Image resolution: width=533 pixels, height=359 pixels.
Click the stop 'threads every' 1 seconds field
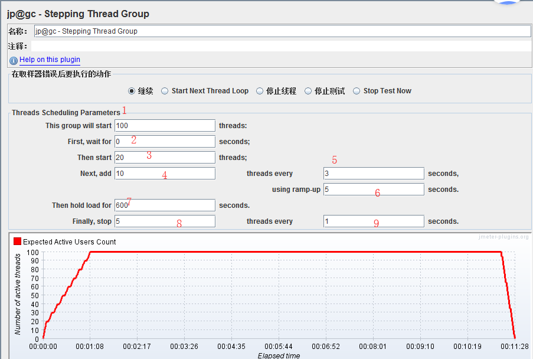[374, 221]
